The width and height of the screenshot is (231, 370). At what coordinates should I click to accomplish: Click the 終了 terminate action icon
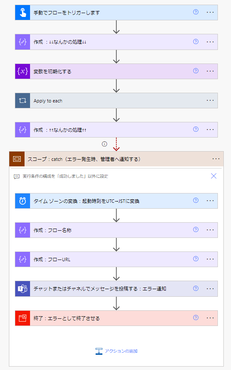[22, 318]
